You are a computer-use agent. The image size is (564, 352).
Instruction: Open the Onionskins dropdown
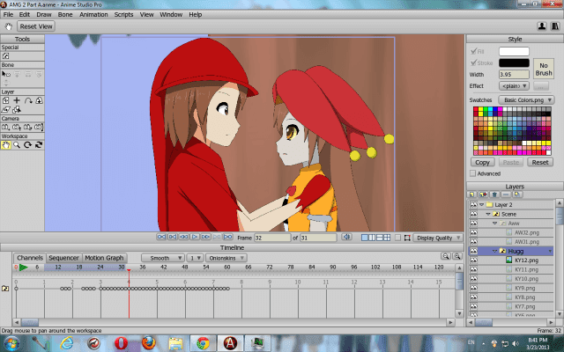pyautogui.click(x=226, y=258)
